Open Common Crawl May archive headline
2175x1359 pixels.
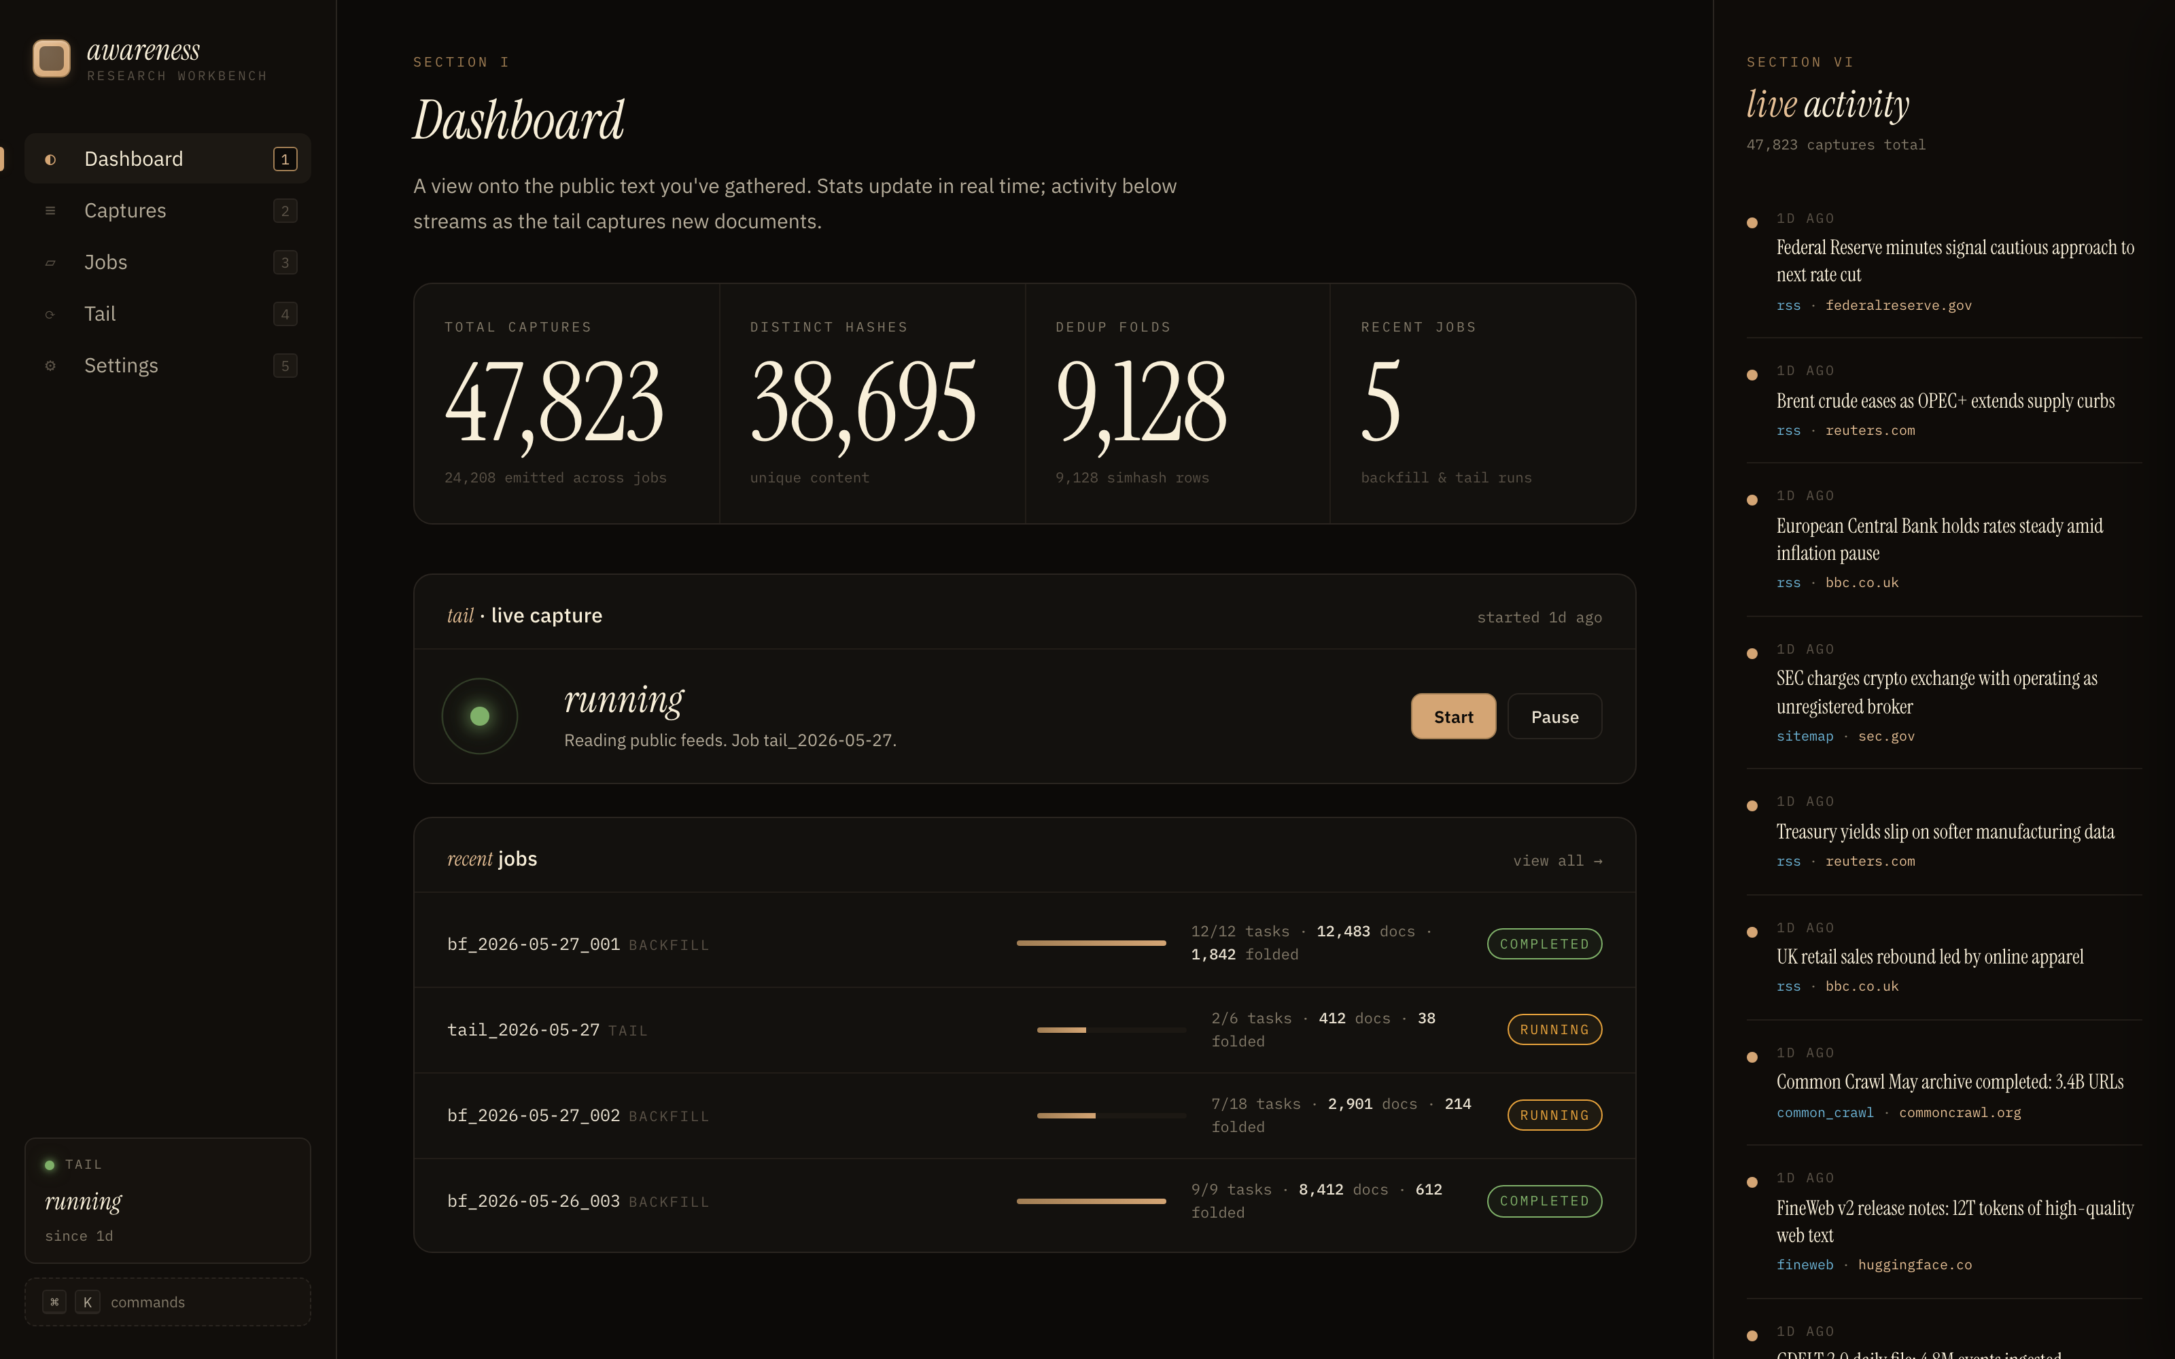pyautogui.click(x=1949, y=1081)
